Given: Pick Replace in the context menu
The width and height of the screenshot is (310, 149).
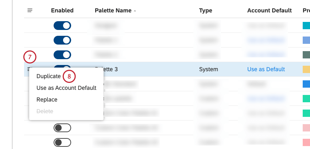Looking at the screenshot, I should (x=47, y=99).
